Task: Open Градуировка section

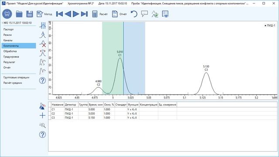Action: pos(11,57)
